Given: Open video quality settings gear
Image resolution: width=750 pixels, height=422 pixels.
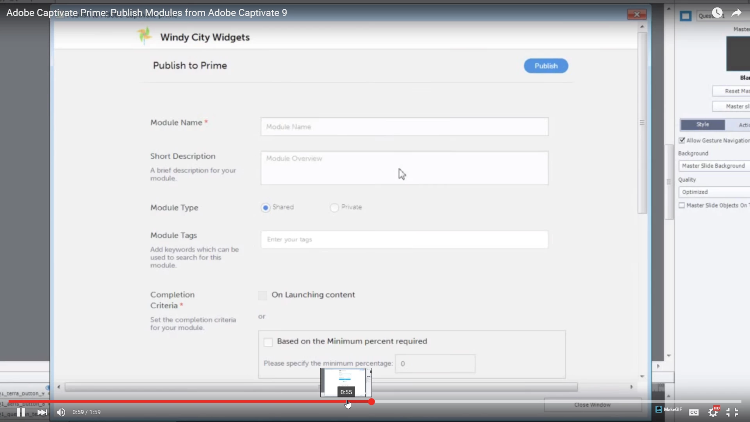Looking at the screenshot, I should (713, 412).
